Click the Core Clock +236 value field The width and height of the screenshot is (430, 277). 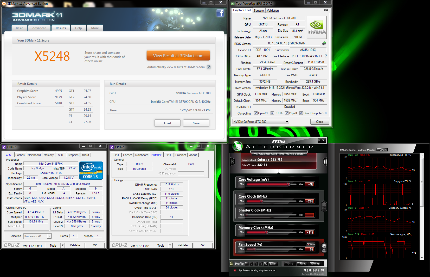(309, 201)
